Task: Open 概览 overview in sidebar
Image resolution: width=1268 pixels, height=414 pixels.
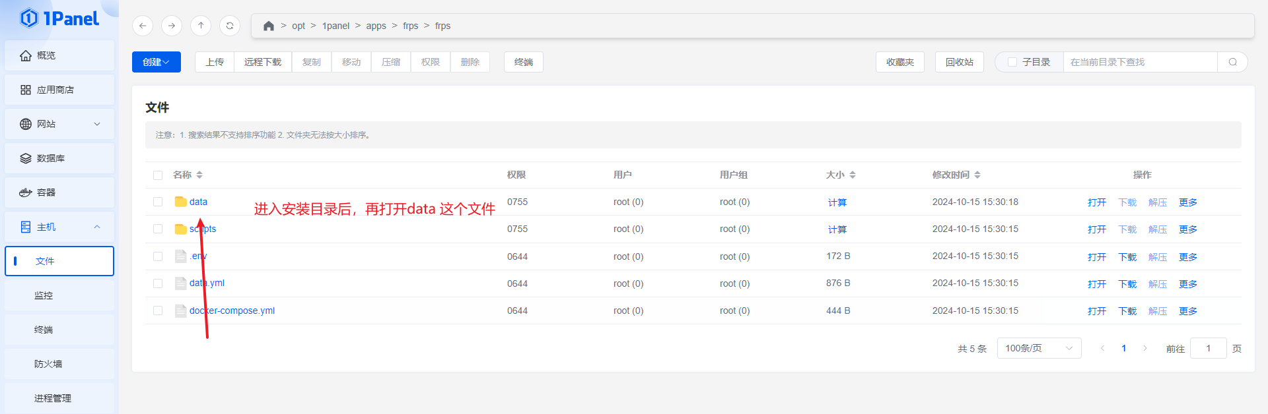Action: [59, 55]
